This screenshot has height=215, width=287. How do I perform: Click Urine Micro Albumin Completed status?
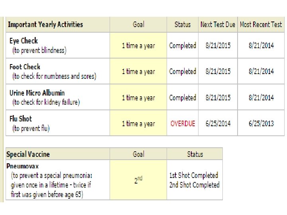coord(183,98)
